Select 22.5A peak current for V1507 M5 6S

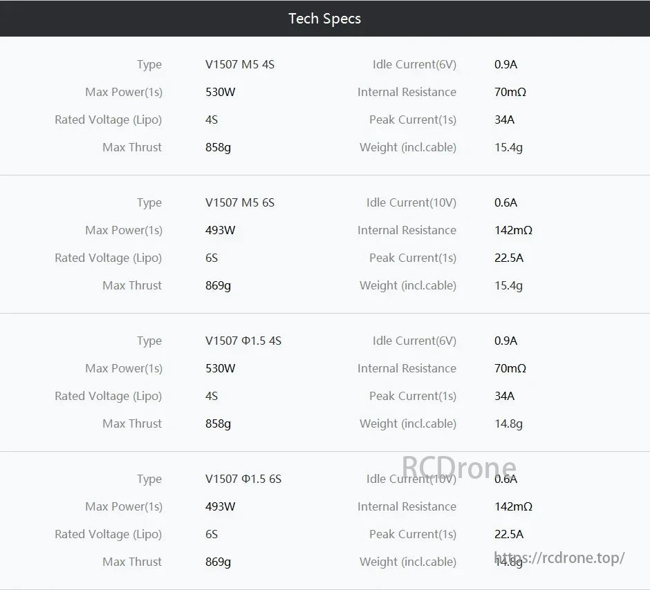(509, 258)
